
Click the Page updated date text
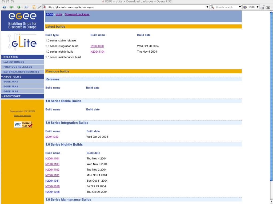(22, 111)
